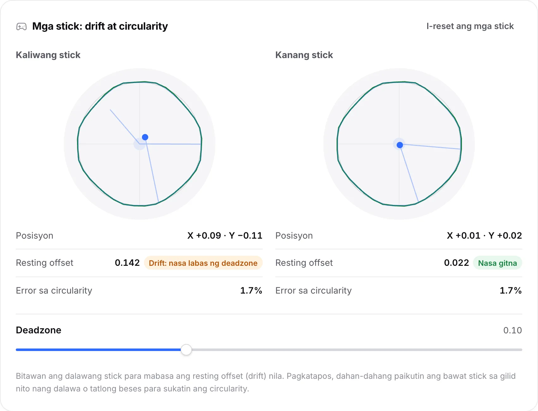Click the position value X +0.09 · Y −0.11
This screenshot has width=538, height=411.
(x=225, y=235)
